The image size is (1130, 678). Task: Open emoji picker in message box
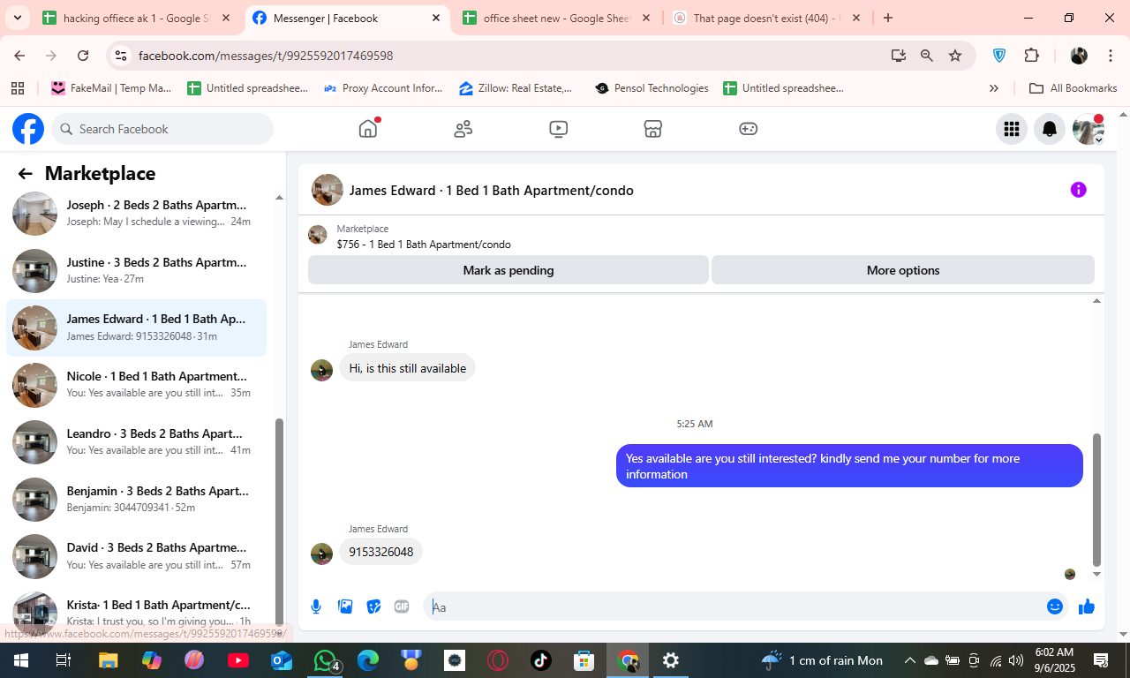pos(1054,606)
